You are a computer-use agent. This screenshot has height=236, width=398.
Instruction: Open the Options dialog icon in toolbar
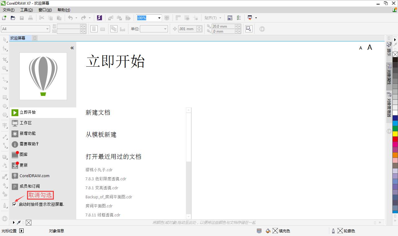click(x=239, y=18)
